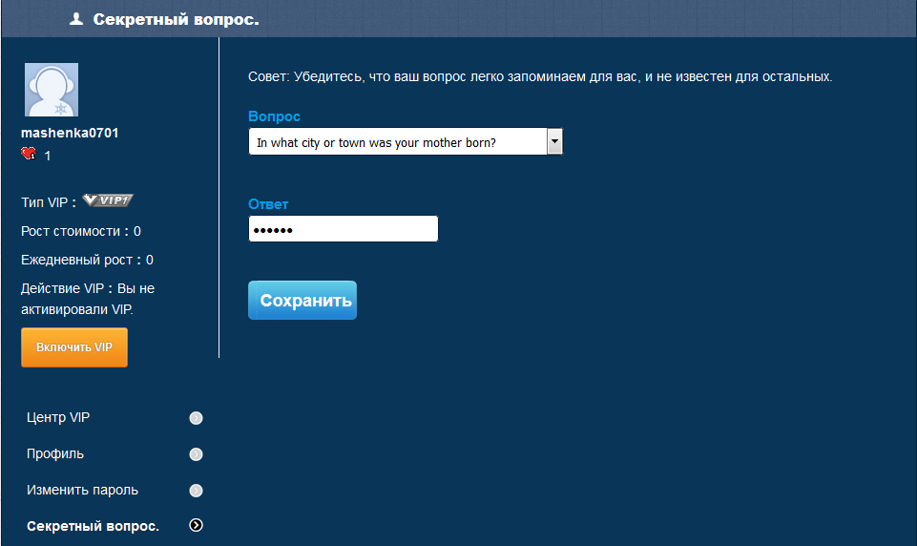Click the arrow icon beside Центр VIP
The image size is (917, 546).
(x=196, y=418)
